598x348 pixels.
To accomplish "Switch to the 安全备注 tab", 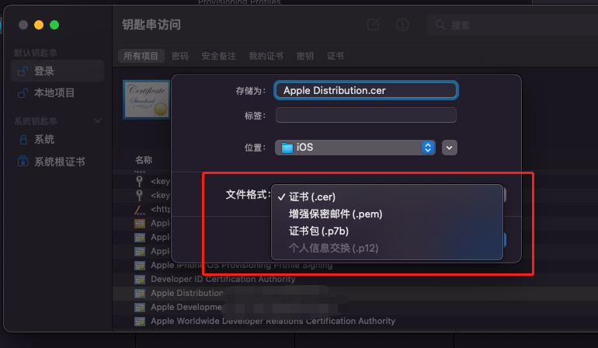I will click(x=219, y=57).
